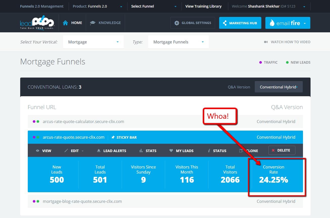Click green dot in the New Leads legend
Viewport: 330px width, 218px height.
click(287, 62)
